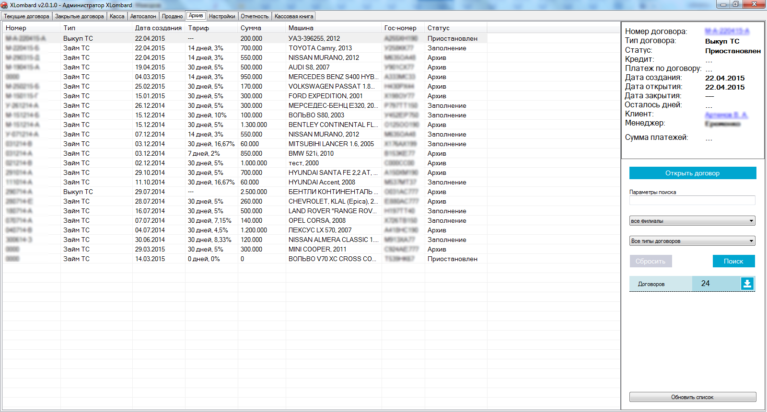
Task: Focus the Параметры поиска input field
Action: pos(692,200)
